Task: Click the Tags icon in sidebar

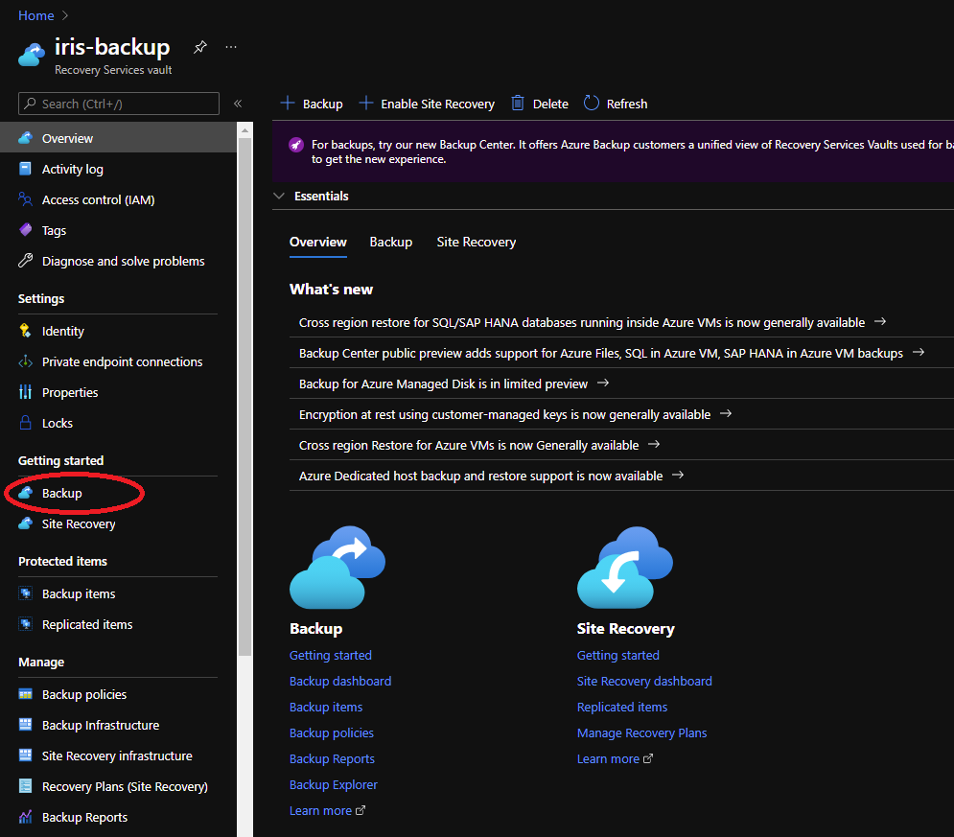Action: pos(26,230)
